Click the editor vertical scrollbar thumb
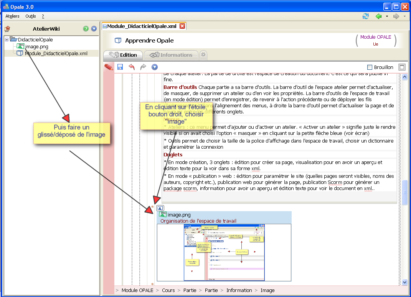This screenshot has width=411, height=297. [405, 192]
